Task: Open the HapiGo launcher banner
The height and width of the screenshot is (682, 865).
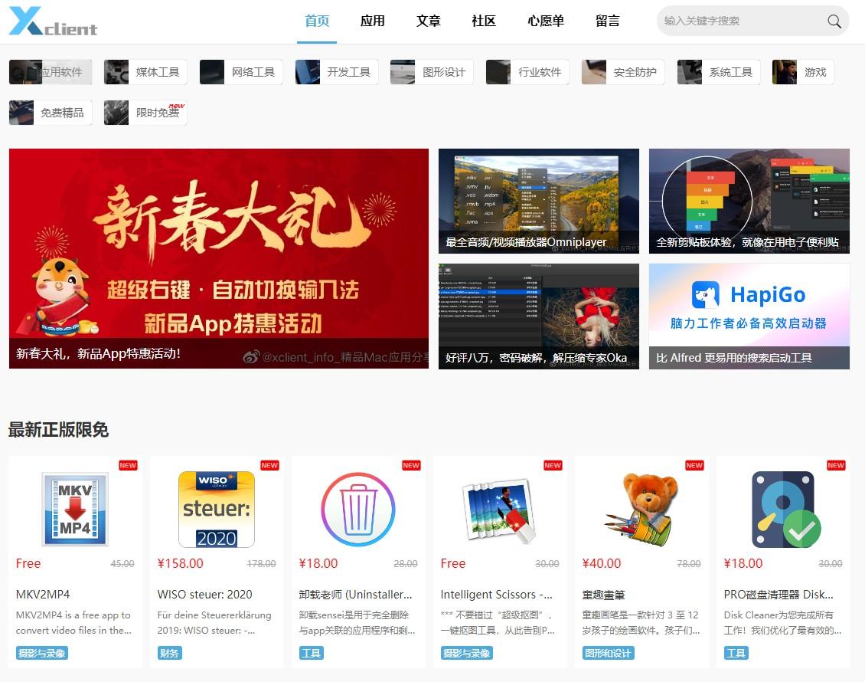Action: point(749,316)
